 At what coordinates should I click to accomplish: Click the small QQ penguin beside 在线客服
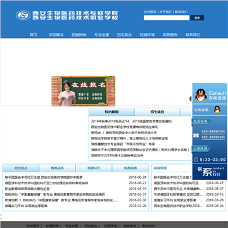coord(217,110)
